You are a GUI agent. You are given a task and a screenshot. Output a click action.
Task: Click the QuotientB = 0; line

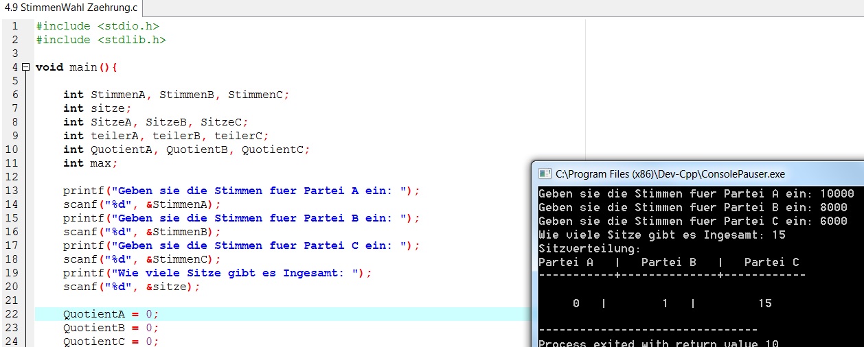111,328
